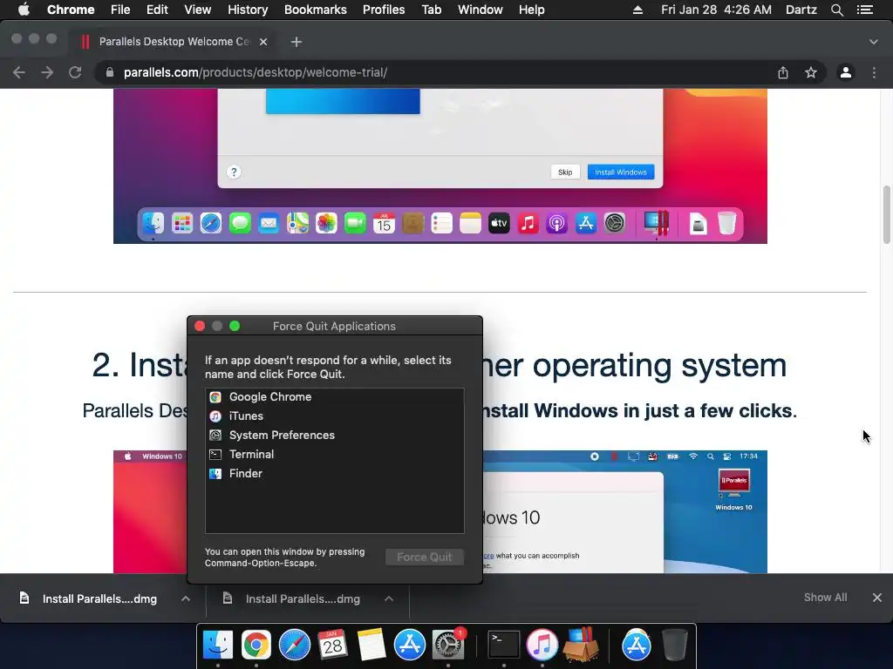Open the Window menu

coord(481,10)
